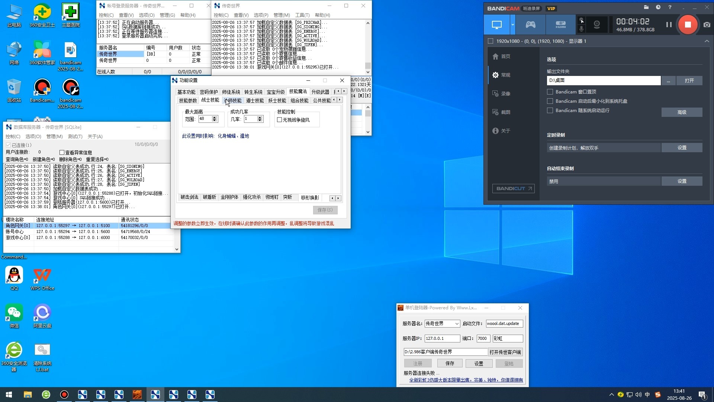Switch to 破击剑法 bottom tab
Viewport: 714px width, 402px height.
pos(189,197)
